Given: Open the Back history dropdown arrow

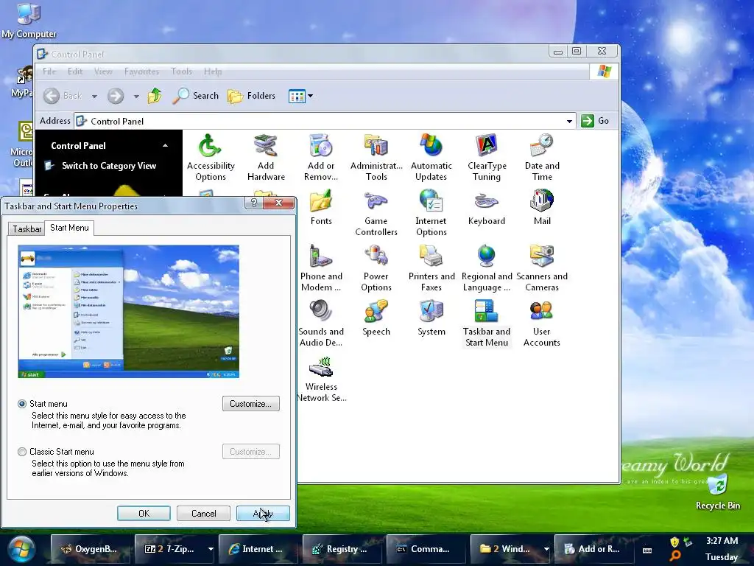Looking at the screenshot, I should (95, 97).
